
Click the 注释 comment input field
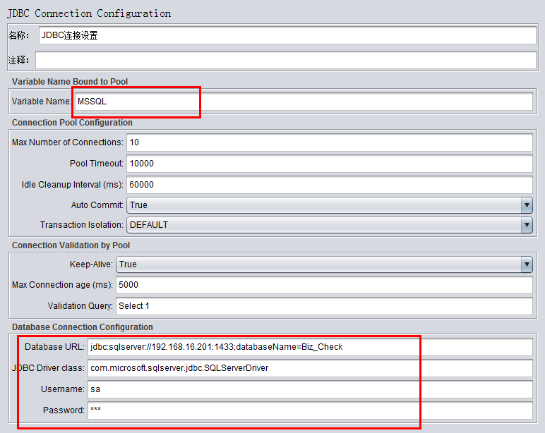pos(285,60)
